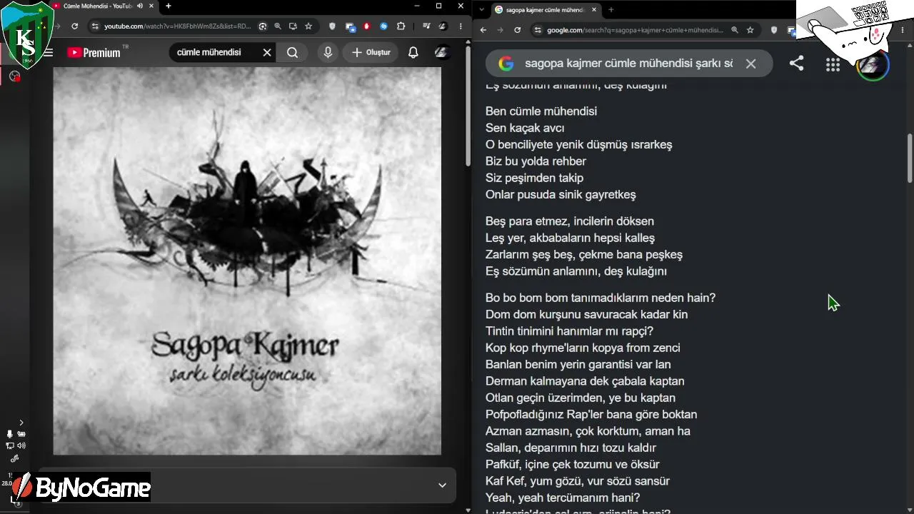Select the google.com address bar URL
Viewport: 914px width, 514px height.
click(x=636, y=30)
